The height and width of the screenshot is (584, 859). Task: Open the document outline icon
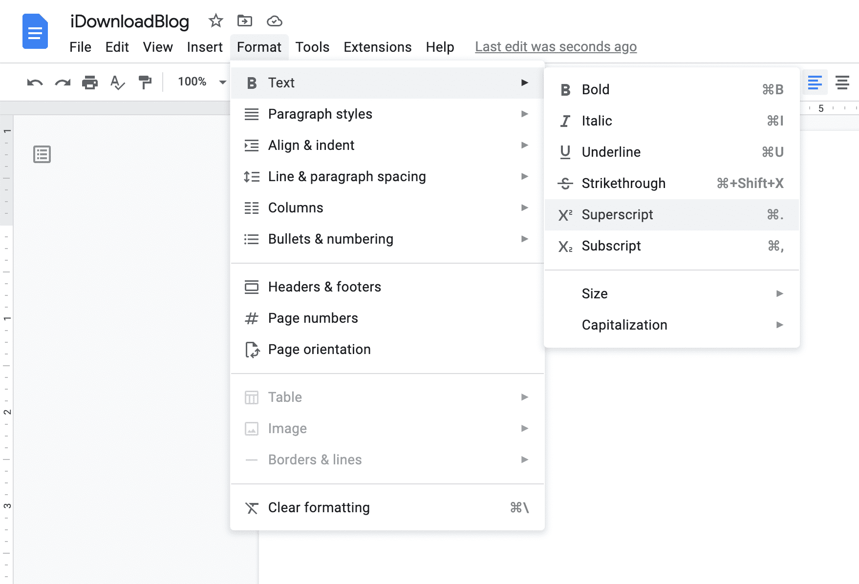42,154
